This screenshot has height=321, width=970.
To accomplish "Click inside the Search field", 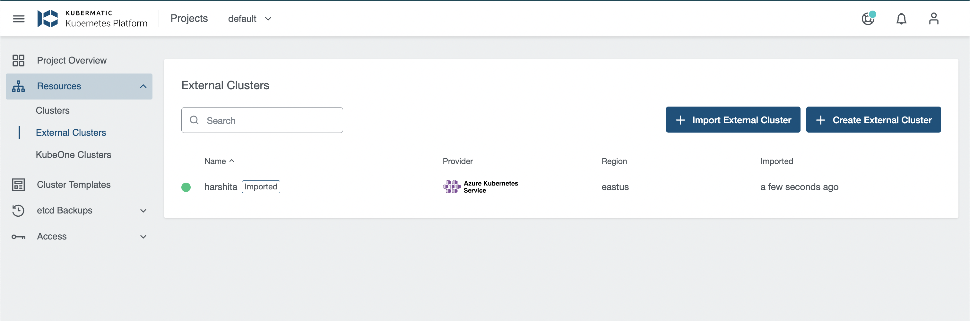I will [262, 120].
